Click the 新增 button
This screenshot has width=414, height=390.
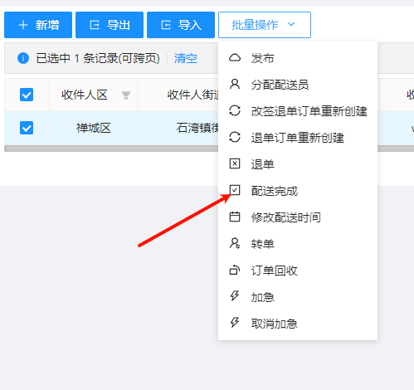point(38,25)
